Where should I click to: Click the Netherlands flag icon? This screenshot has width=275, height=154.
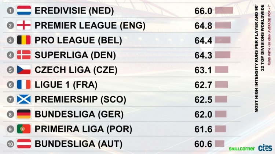click(24, 11)
